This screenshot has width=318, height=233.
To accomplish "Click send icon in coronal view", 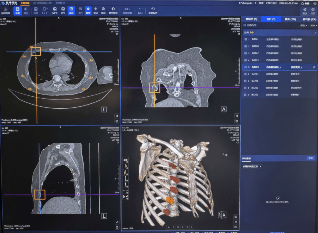I will pos(237,116).
